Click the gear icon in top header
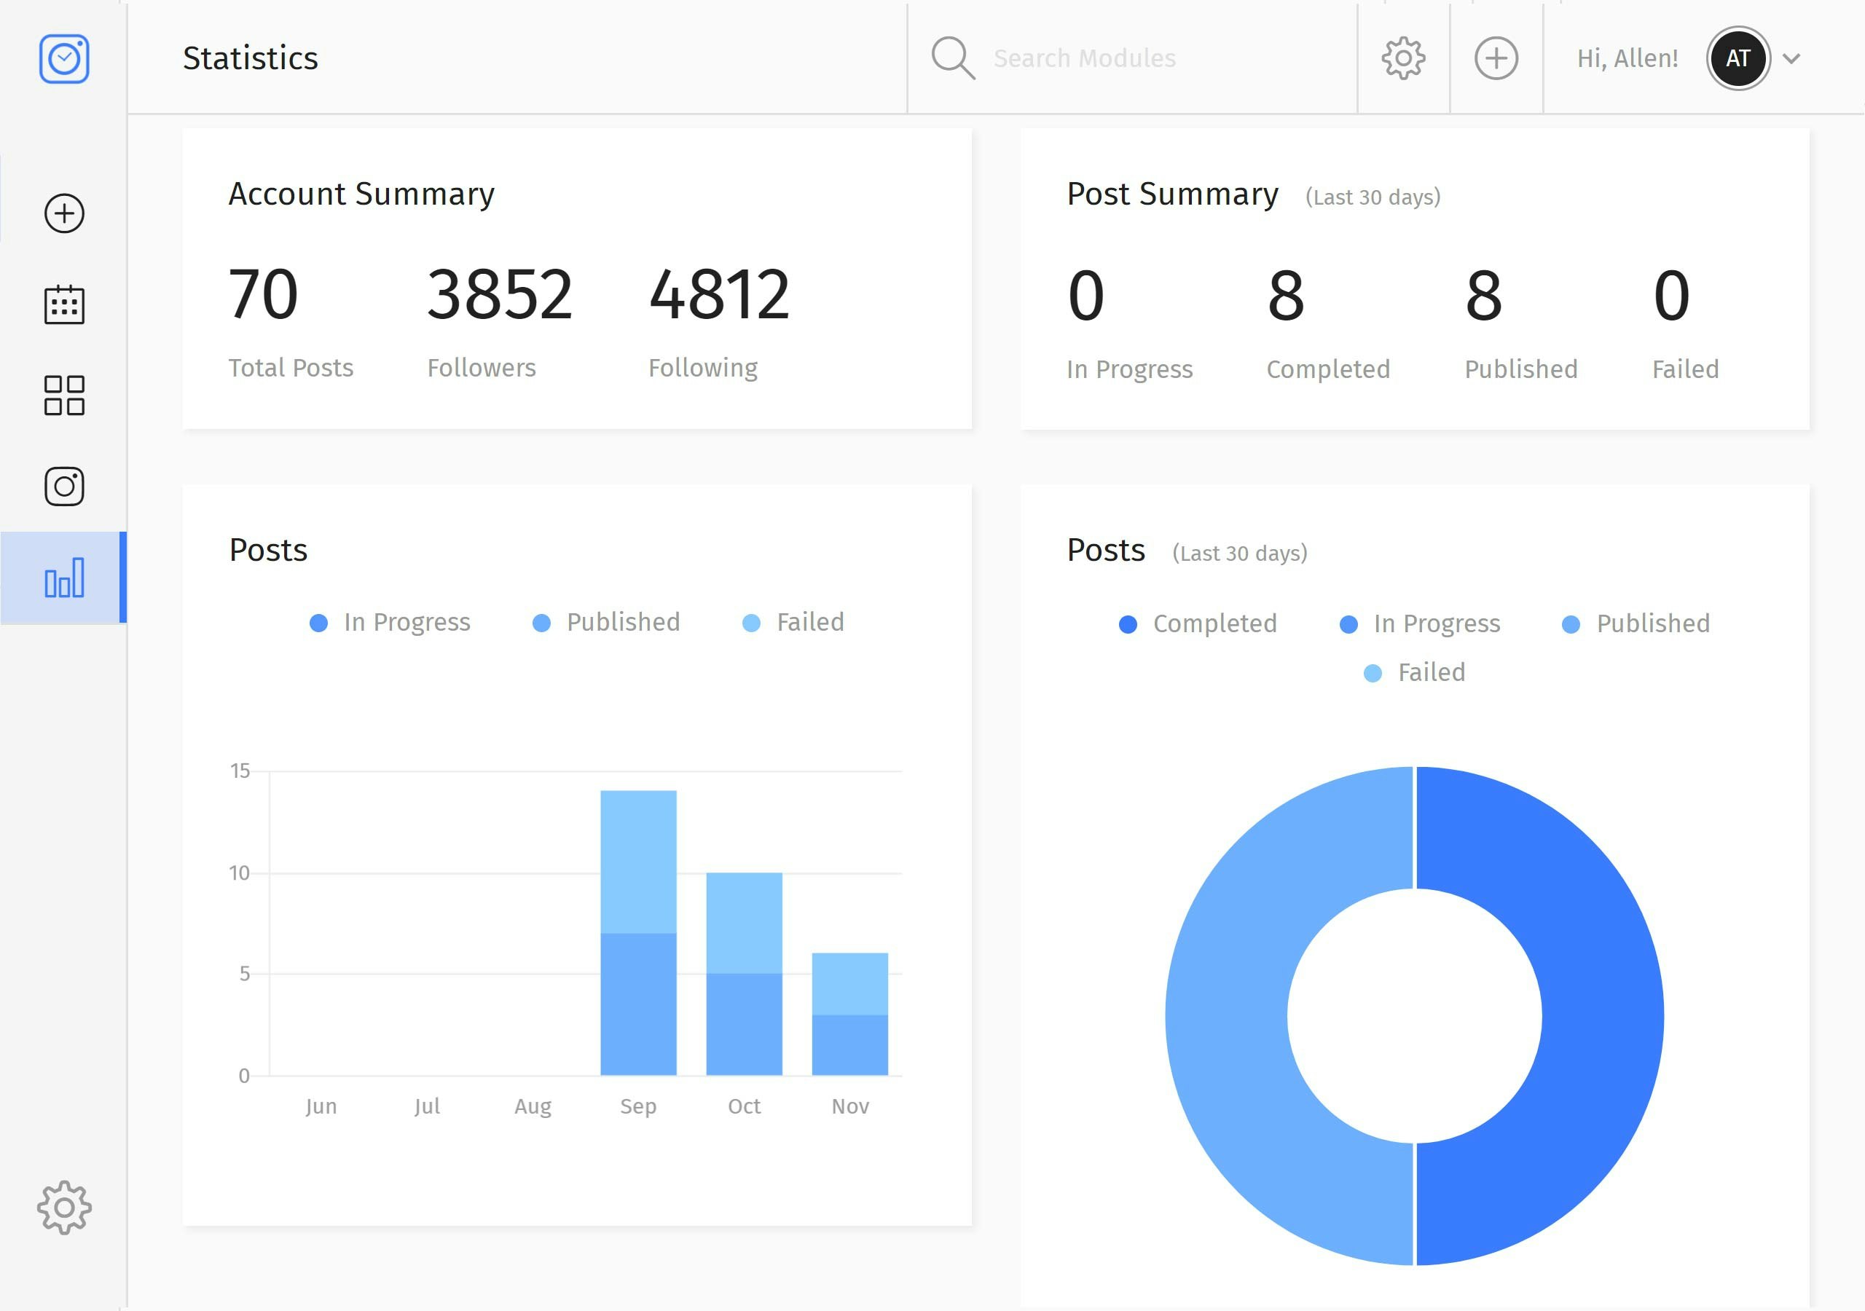 [1403, 58]
